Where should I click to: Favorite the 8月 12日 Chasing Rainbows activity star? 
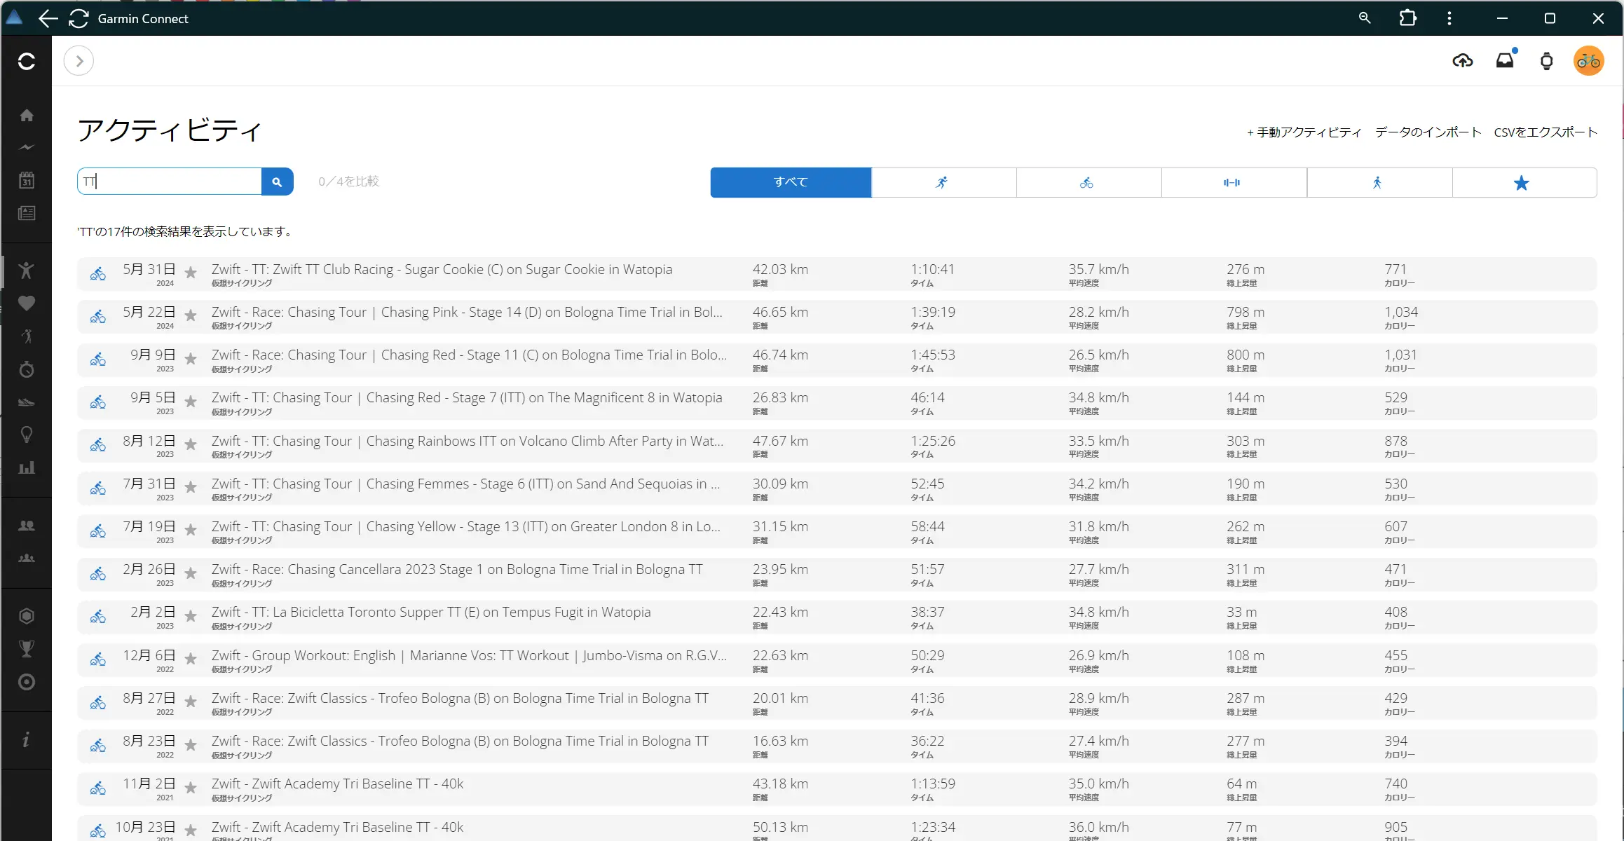point(190,444)
